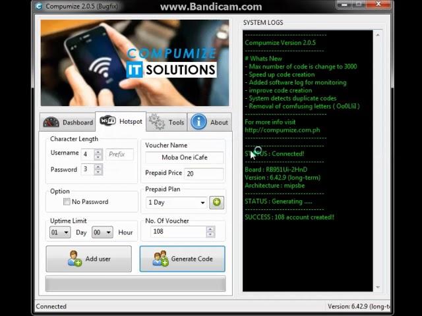Click the Username length field
The width and height of the screenshot is (422, 316).
[88, 154]
